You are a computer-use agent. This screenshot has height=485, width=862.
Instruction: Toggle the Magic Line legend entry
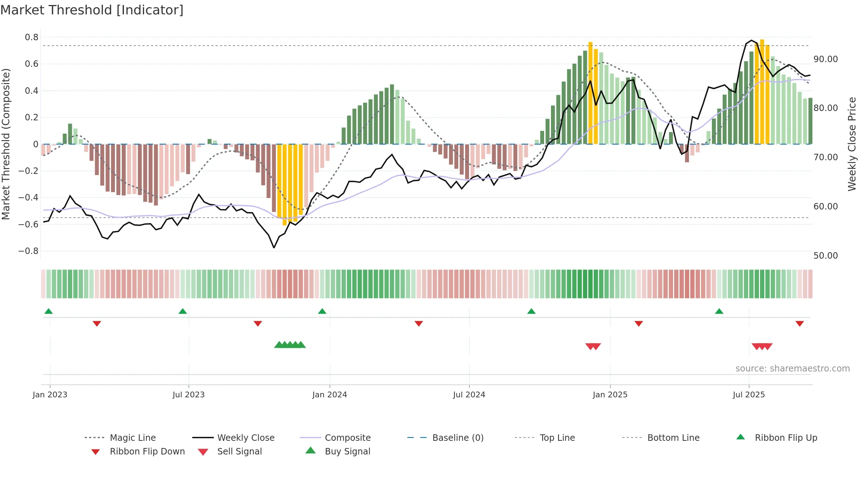(x=120, y=438)
